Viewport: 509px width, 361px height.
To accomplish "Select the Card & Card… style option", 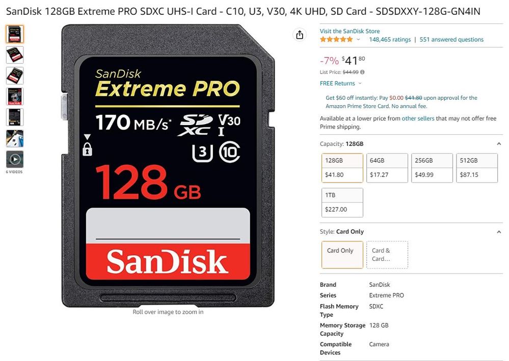I will [387, 255].
